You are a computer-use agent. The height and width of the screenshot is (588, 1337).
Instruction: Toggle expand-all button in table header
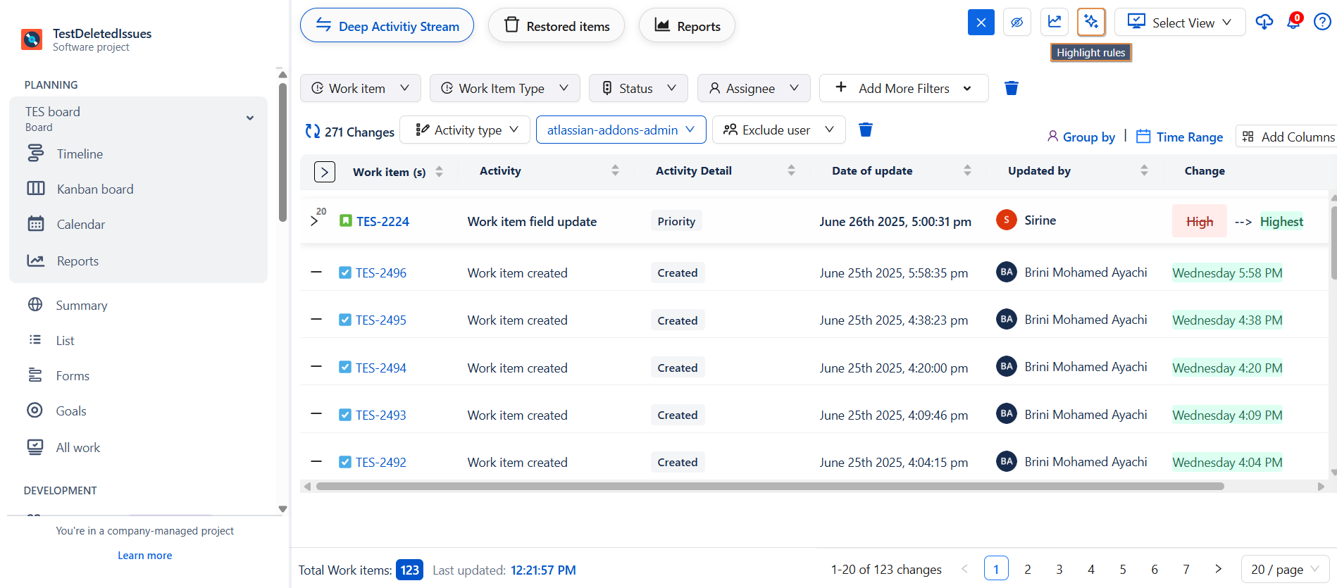point(325,172)
